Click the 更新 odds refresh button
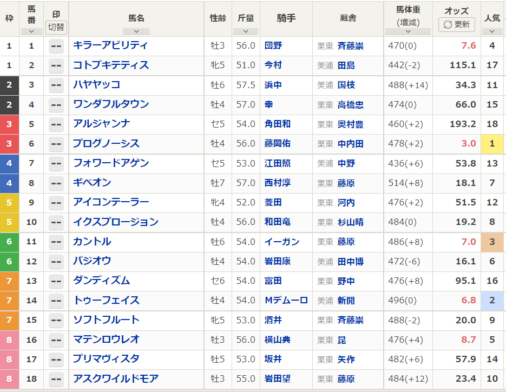This screenshot has width=506, height=392. tap(456, 24)
